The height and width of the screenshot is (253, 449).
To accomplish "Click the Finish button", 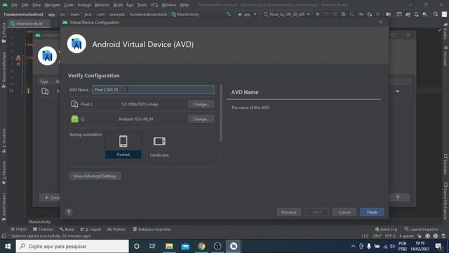I will click(x=372, y=212).
